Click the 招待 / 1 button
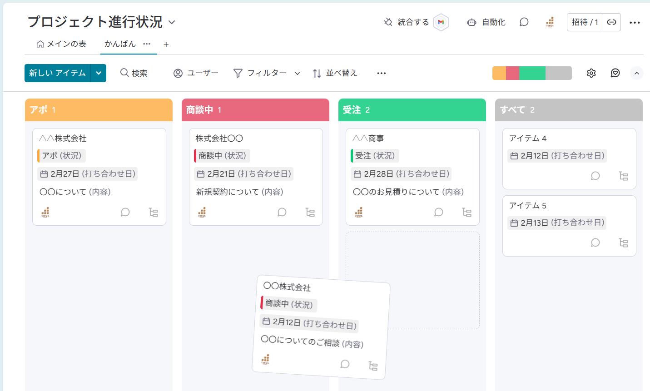 pyautogui.click(x=585, y=22)
